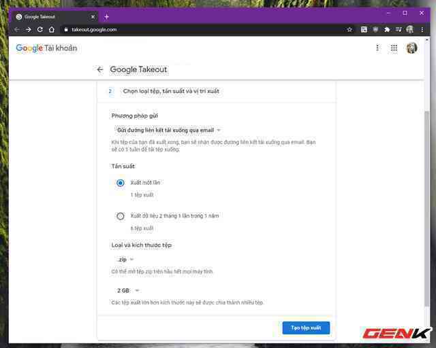Minimize the browser window
The width and height of the screenshot is (436, 348).
tap(388, 14)
